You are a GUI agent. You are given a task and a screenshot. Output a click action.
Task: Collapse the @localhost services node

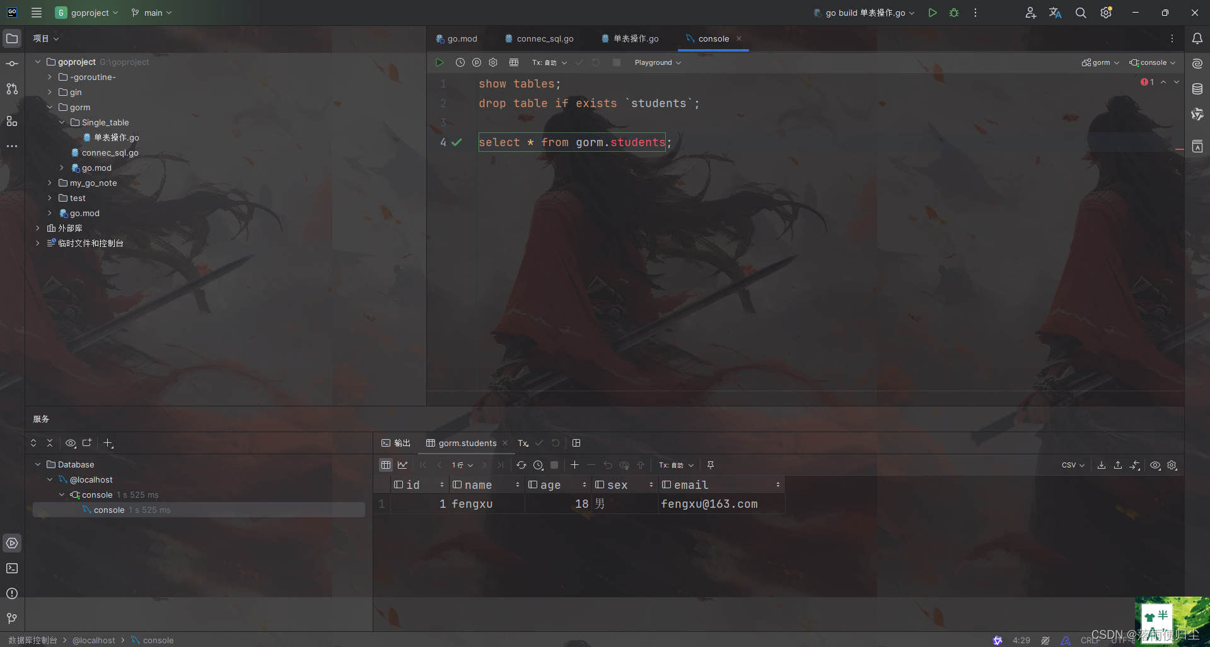click(x=50, y=479)
